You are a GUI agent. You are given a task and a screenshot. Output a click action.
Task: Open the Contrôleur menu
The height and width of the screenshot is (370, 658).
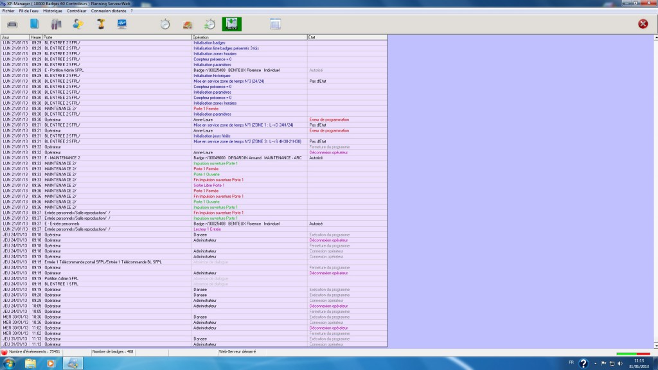(76, 11)
